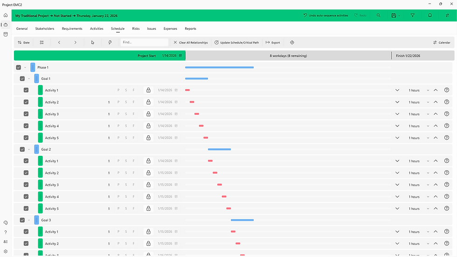Click Clear All Relationships

(191, 42)
